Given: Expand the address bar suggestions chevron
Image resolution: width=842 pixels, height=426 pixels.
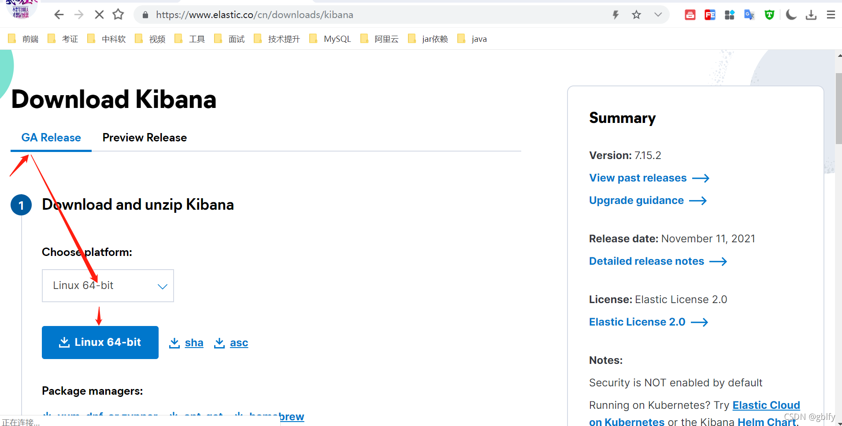Looking at the screenshot, I should pos(658,15).
